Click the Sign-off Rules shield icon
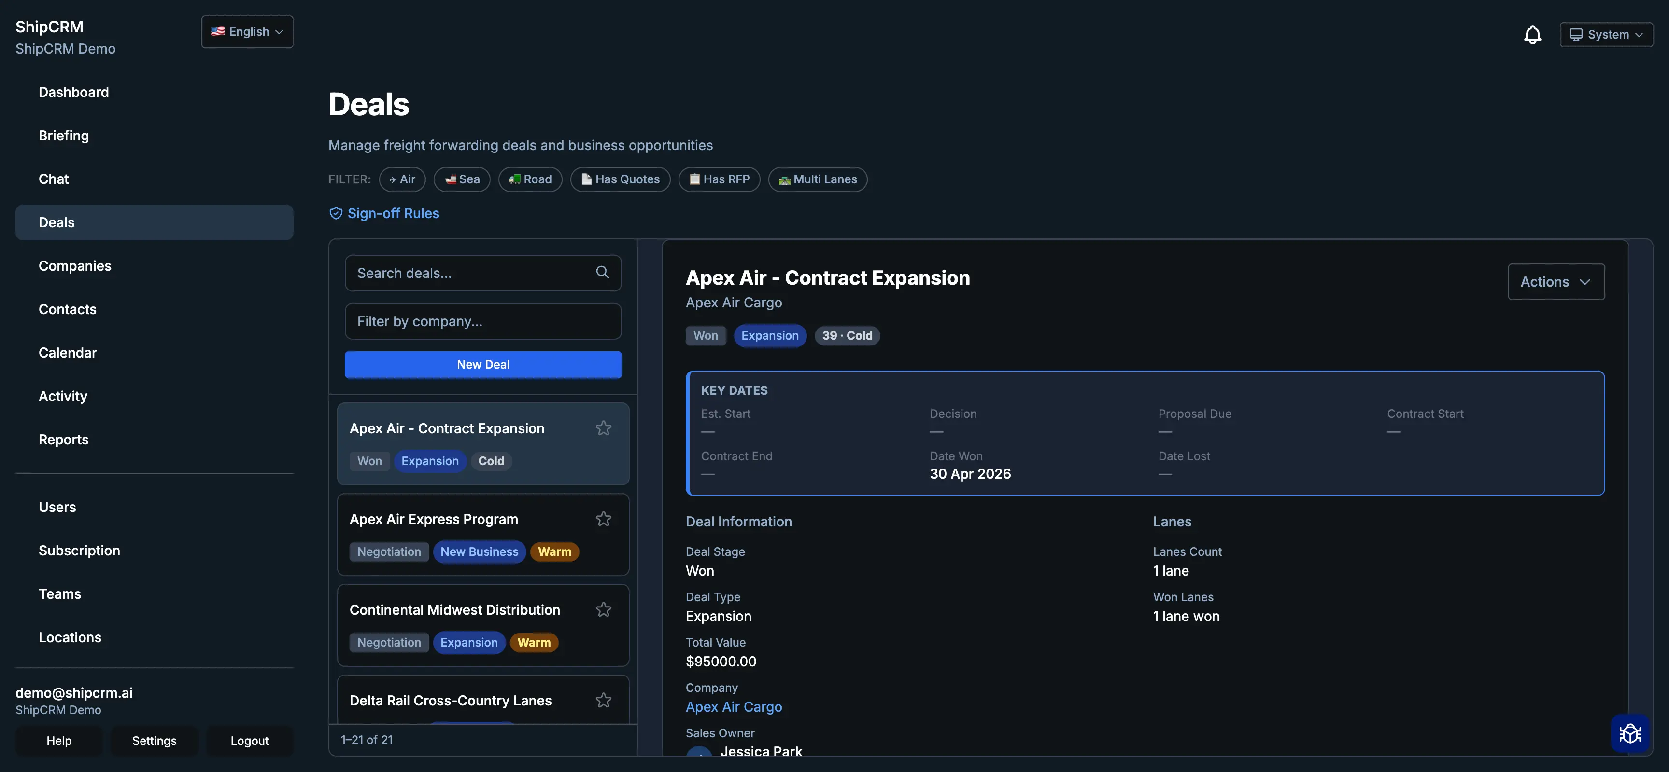 click(x=336, y=214)
